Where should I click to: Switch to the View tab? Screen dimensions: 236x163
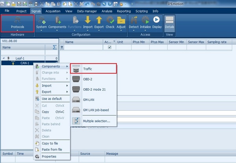[x=69, y=11]
